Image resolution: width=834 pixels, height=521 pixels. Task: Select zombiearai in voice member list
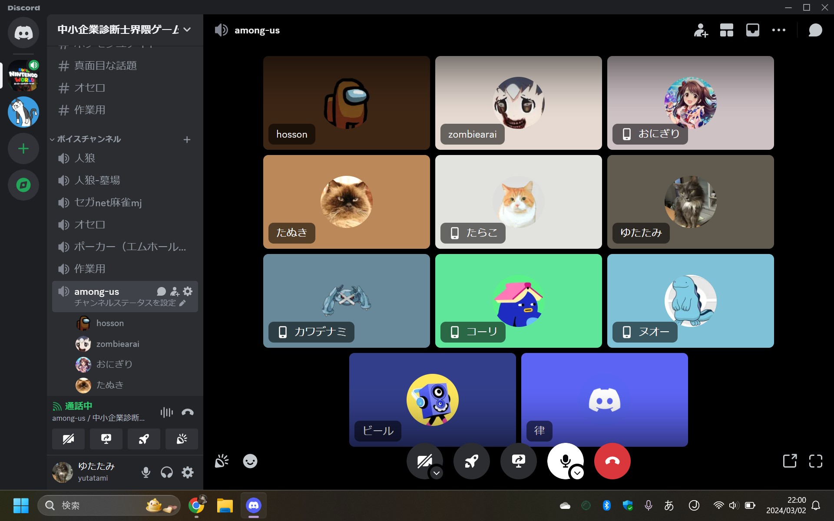click(x=135, y=344)
